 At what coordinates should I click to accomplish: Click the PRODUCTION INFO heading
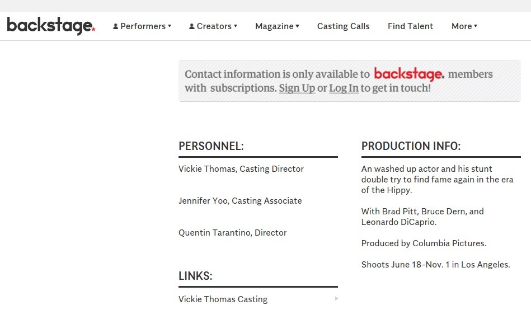point(411,146)
